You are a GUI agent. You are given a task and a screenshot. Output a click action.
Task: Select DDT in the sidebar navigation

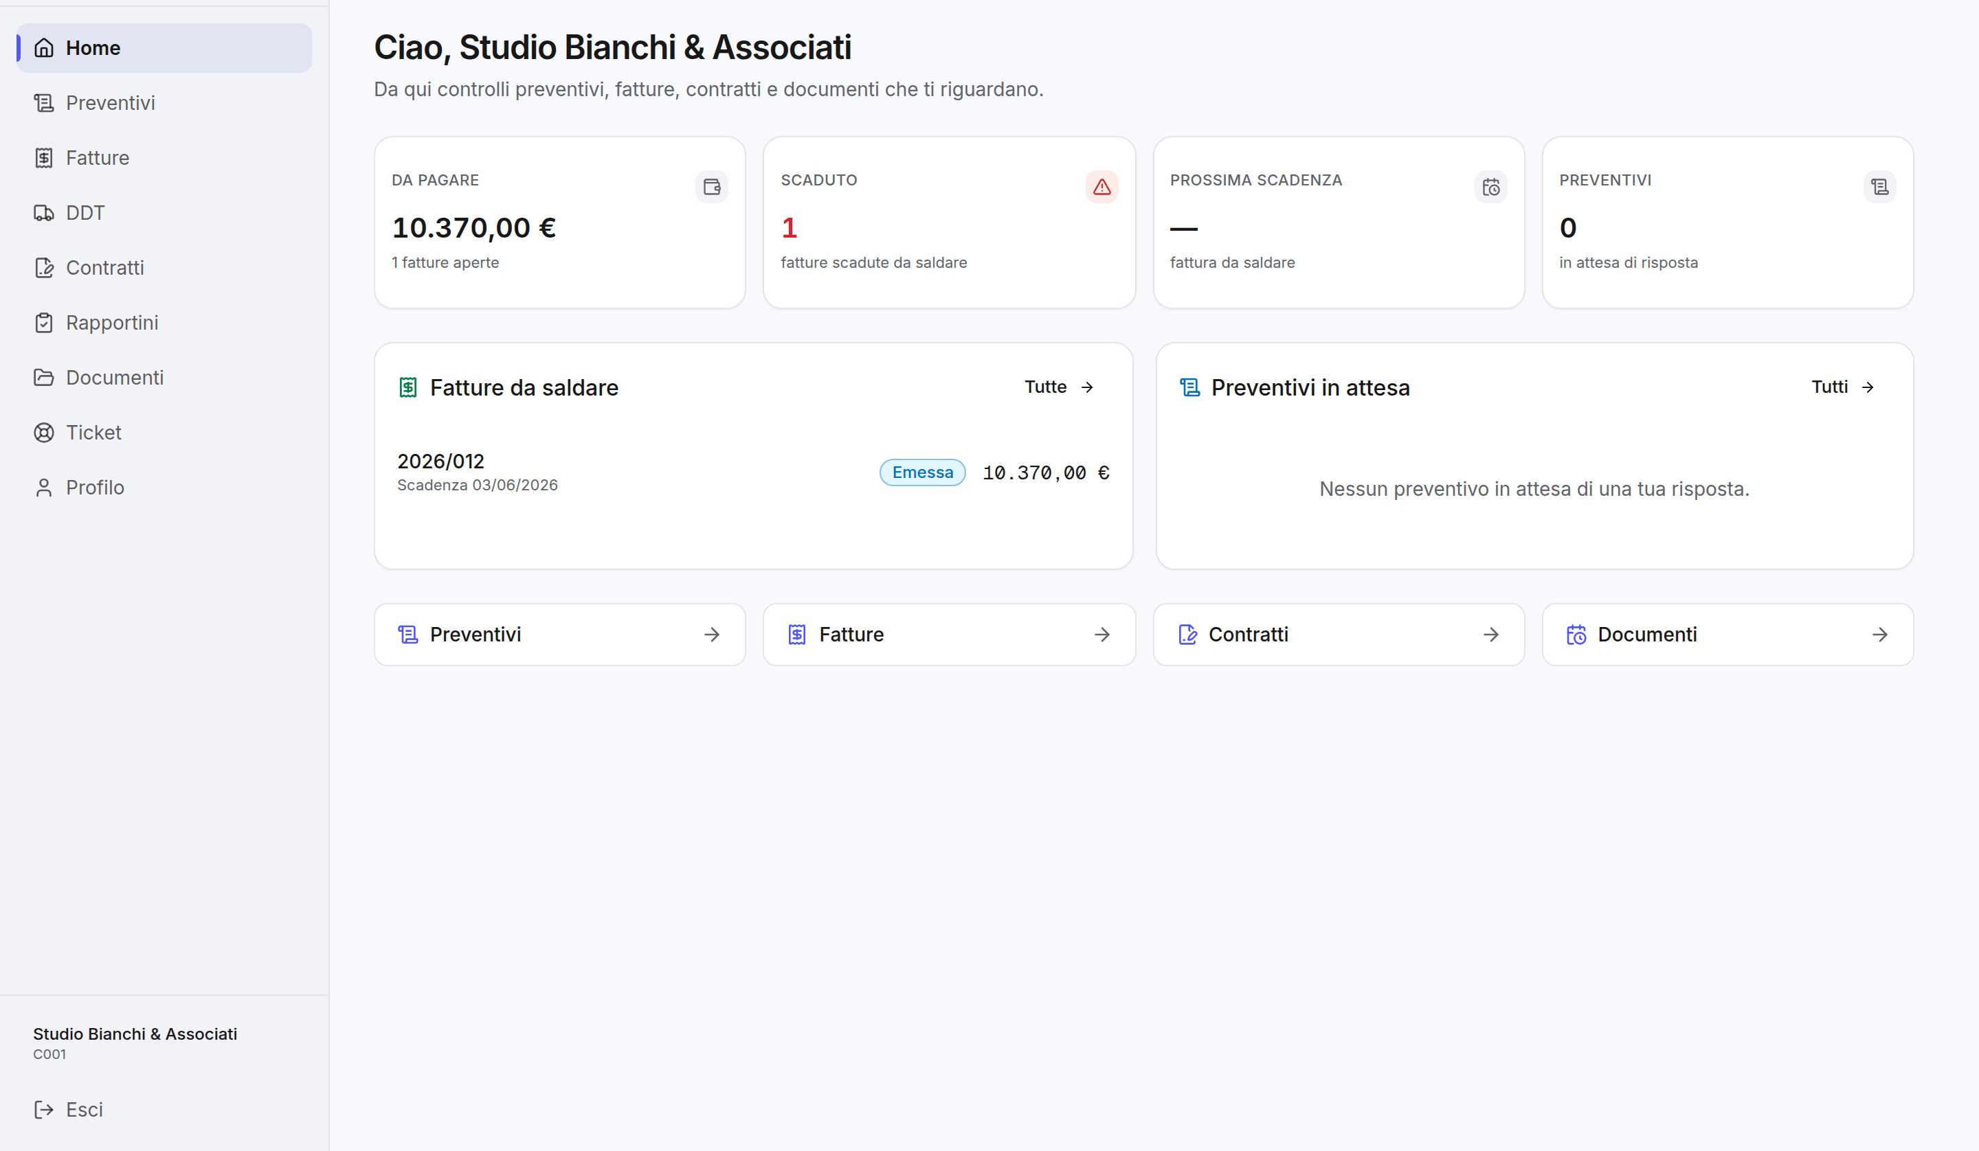click(164, 213)
